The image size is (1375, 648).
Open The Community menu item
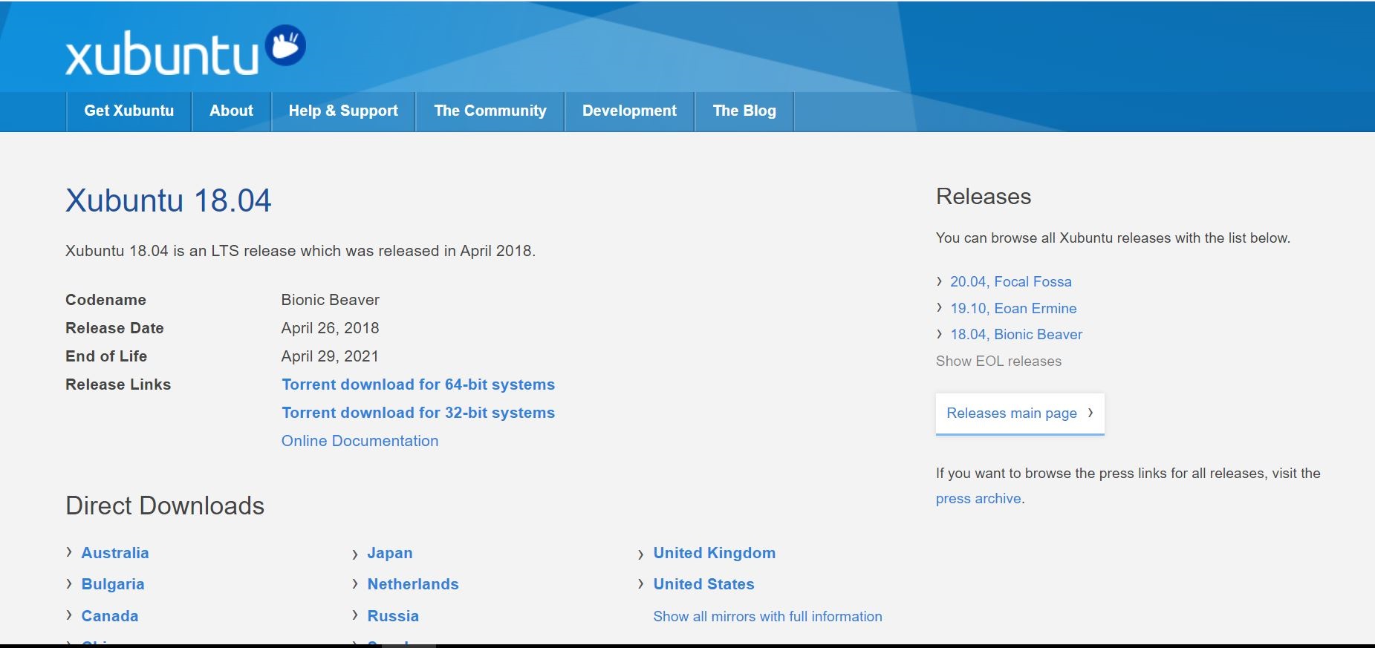[490, 111]
